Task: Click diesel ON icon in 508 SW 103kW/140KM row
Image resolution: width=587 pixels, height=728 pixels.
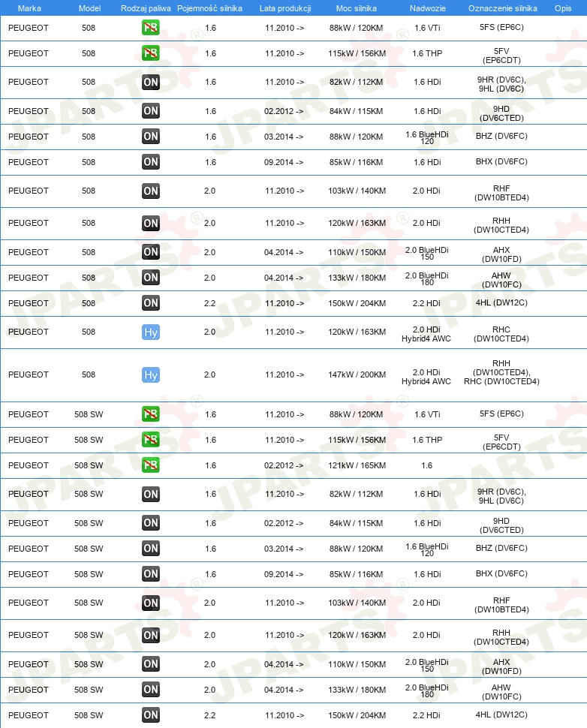Action: pyautogui.click(x=150, y=603)
